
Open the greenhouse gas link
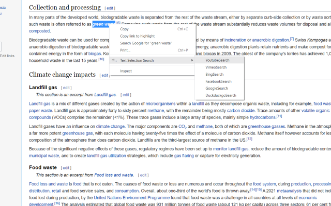[78, 133]
